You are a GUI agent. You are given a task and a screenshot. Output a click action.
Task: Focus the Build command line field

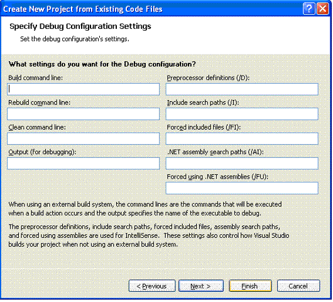click(83, 89)
